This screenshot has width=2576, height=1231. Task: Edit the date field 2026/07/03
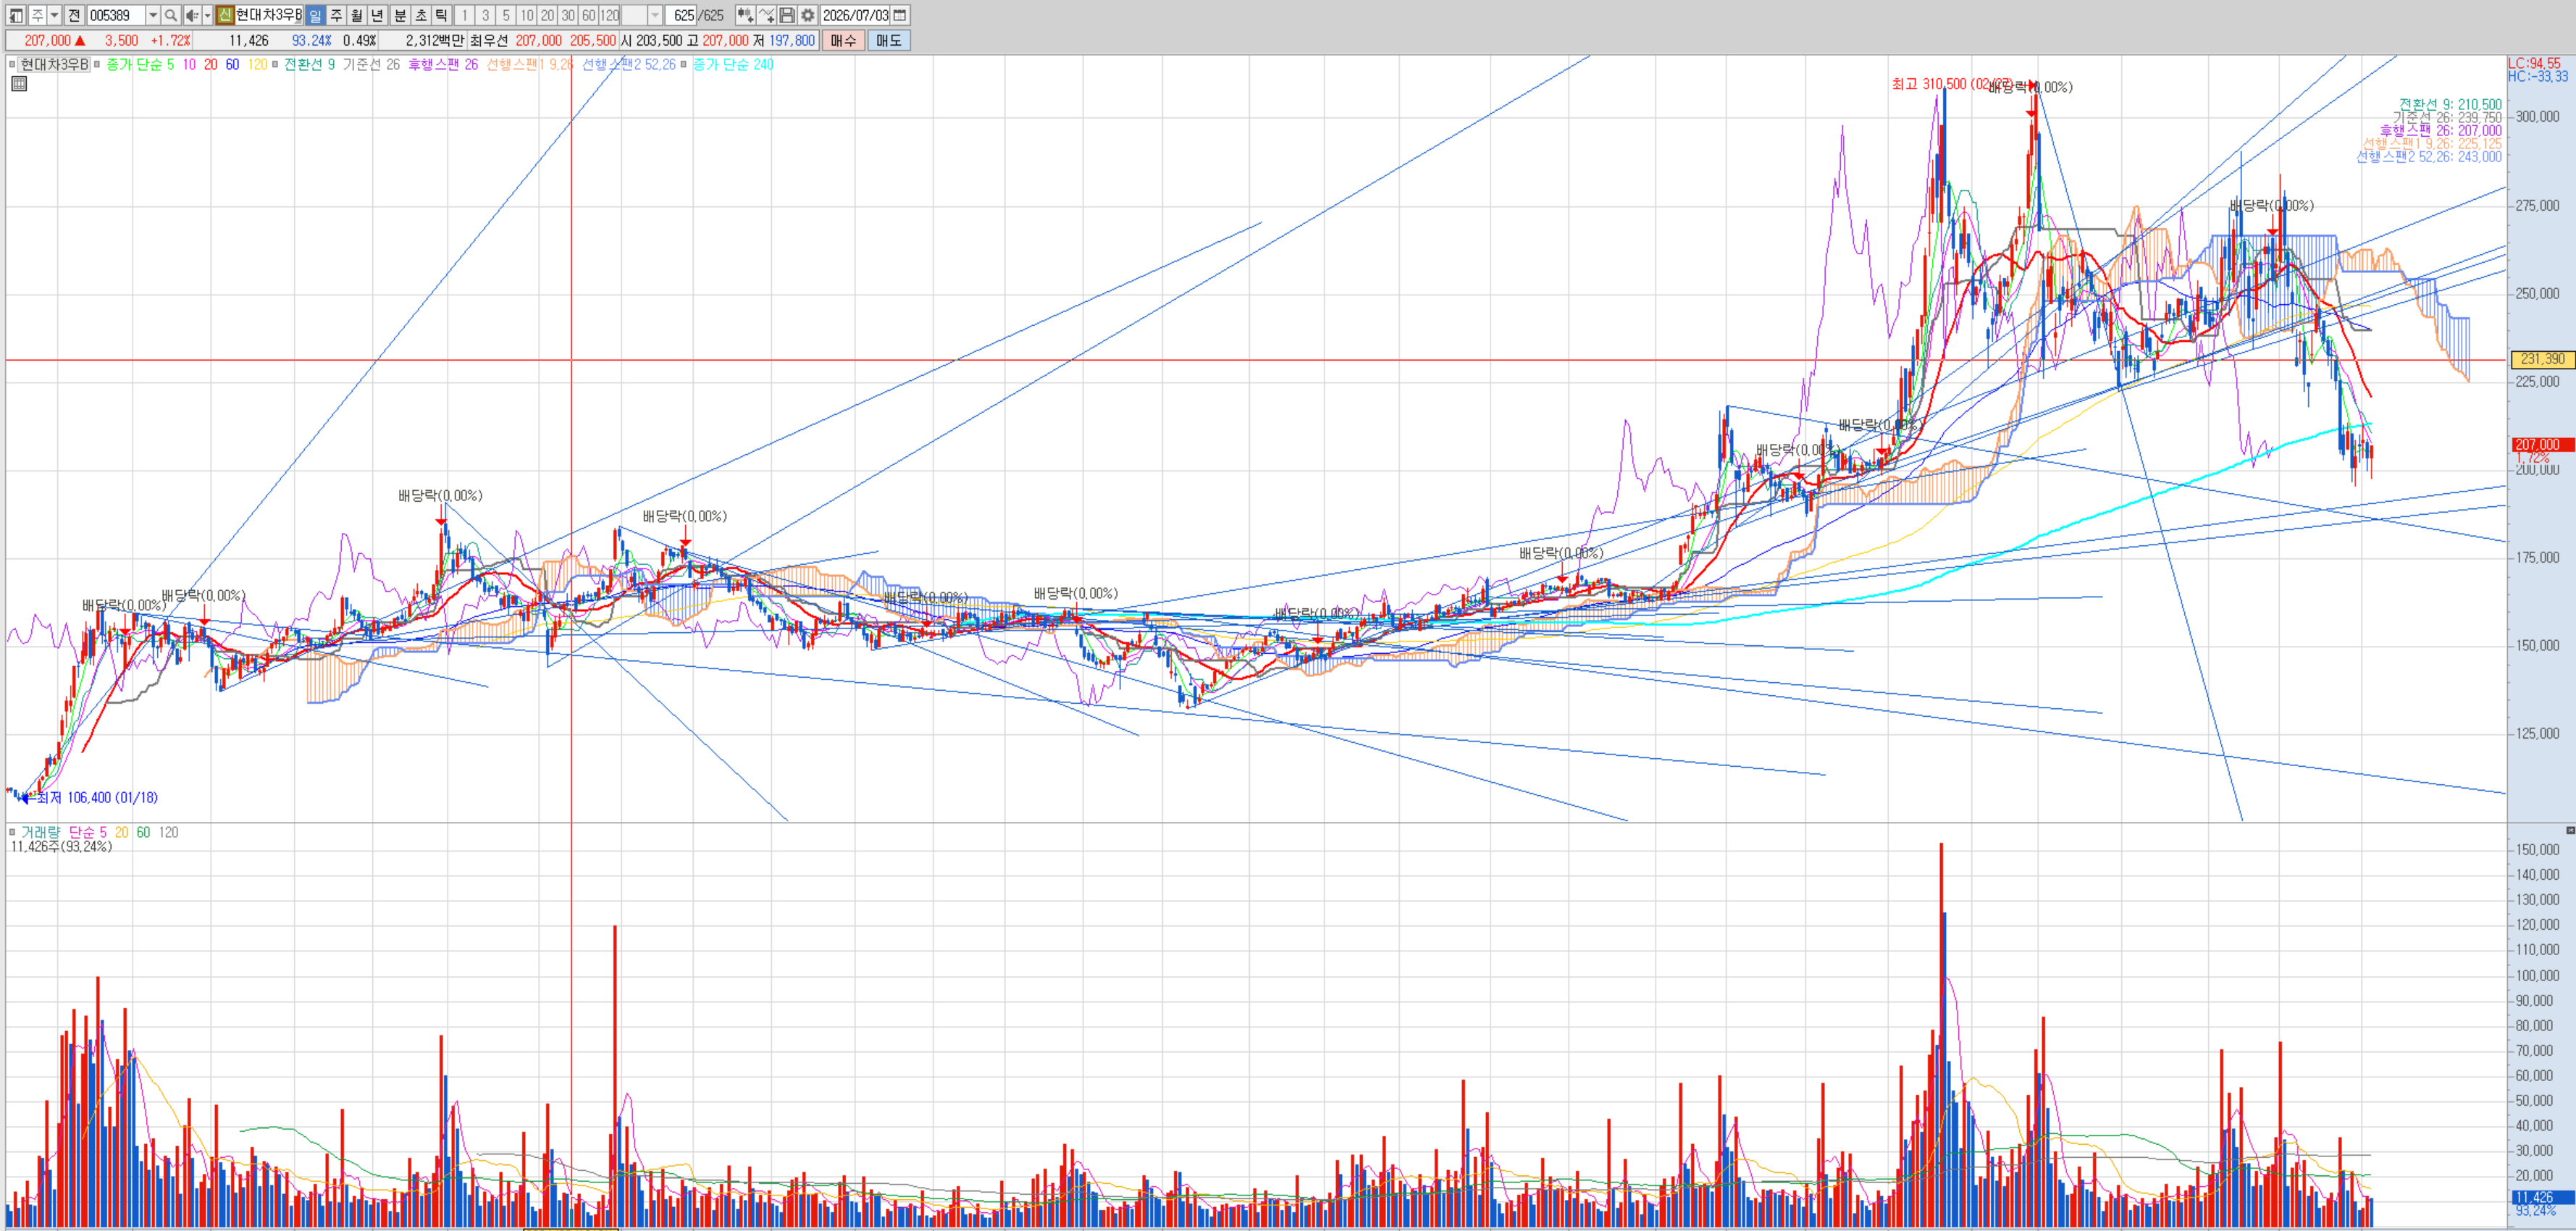pos(855,15)
